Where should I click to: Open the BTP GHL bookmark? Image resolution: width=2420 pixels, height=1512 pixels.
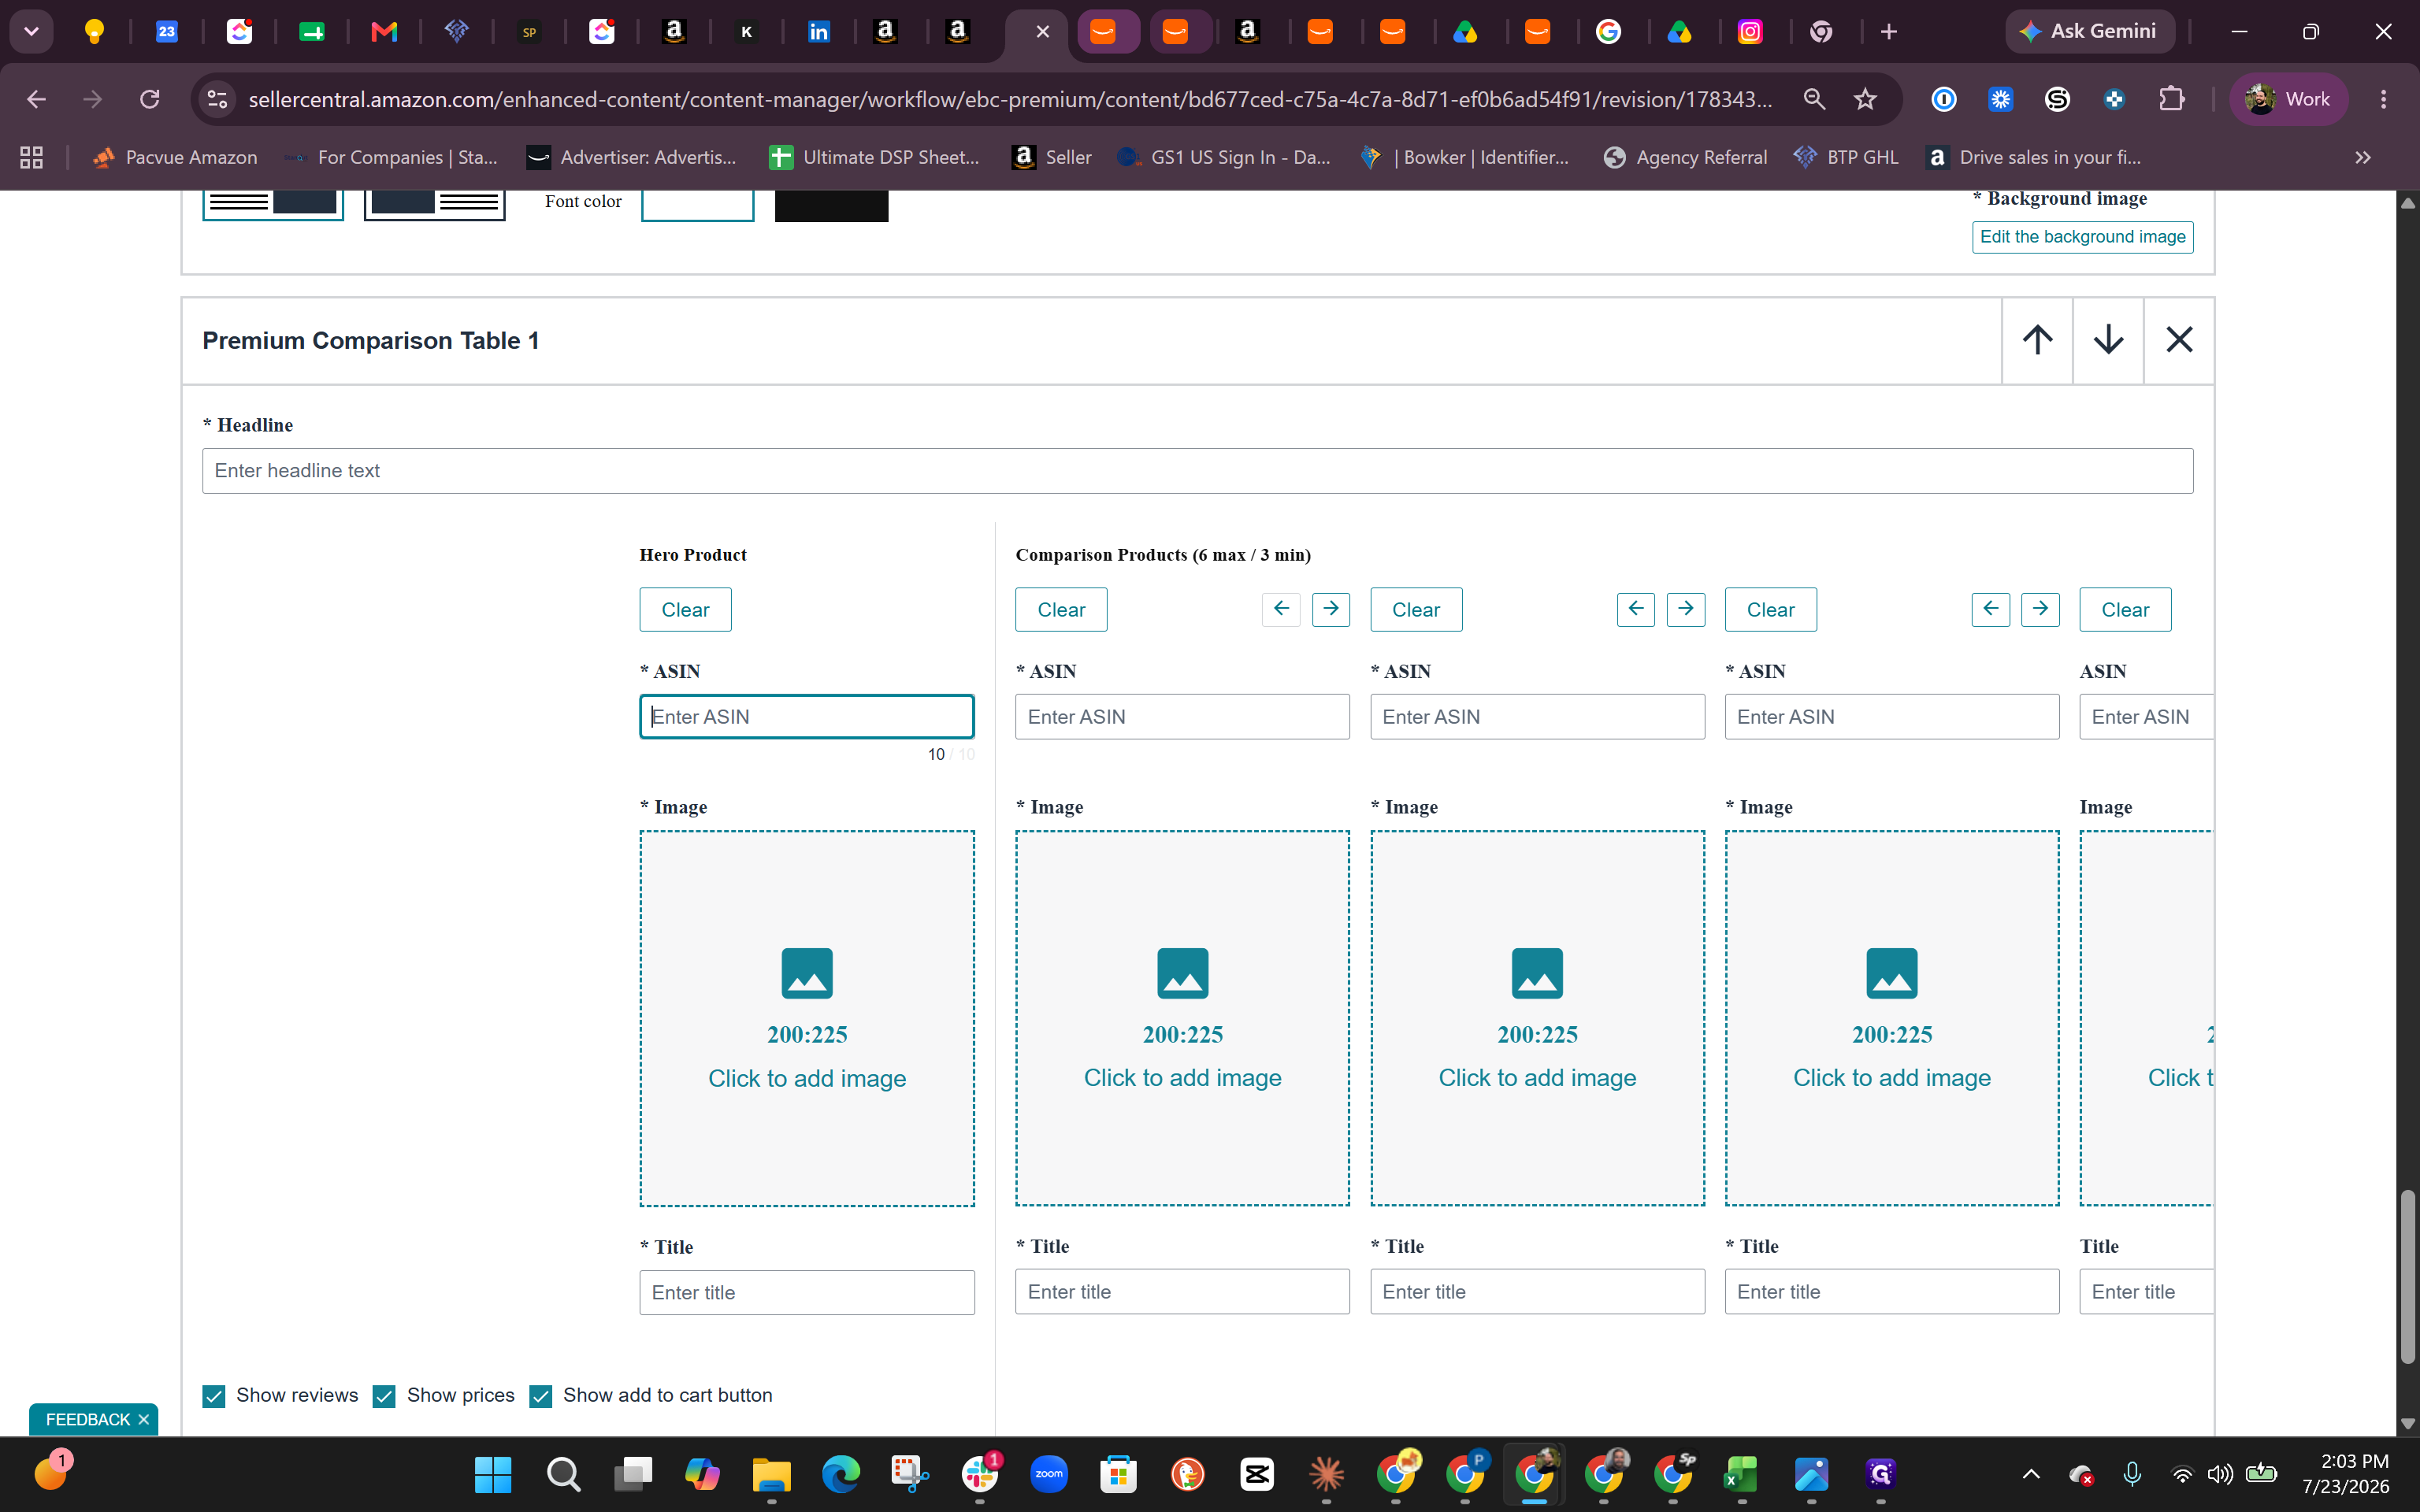pos(1846,157)
